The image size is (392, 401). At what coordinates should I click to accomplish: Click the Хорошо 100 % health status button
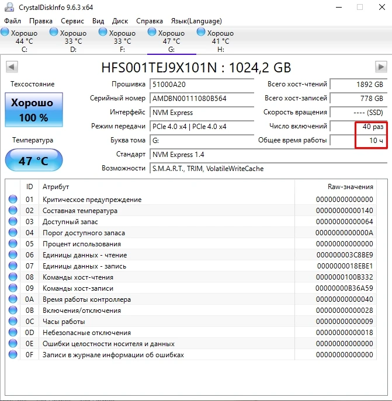pos(34,110)
